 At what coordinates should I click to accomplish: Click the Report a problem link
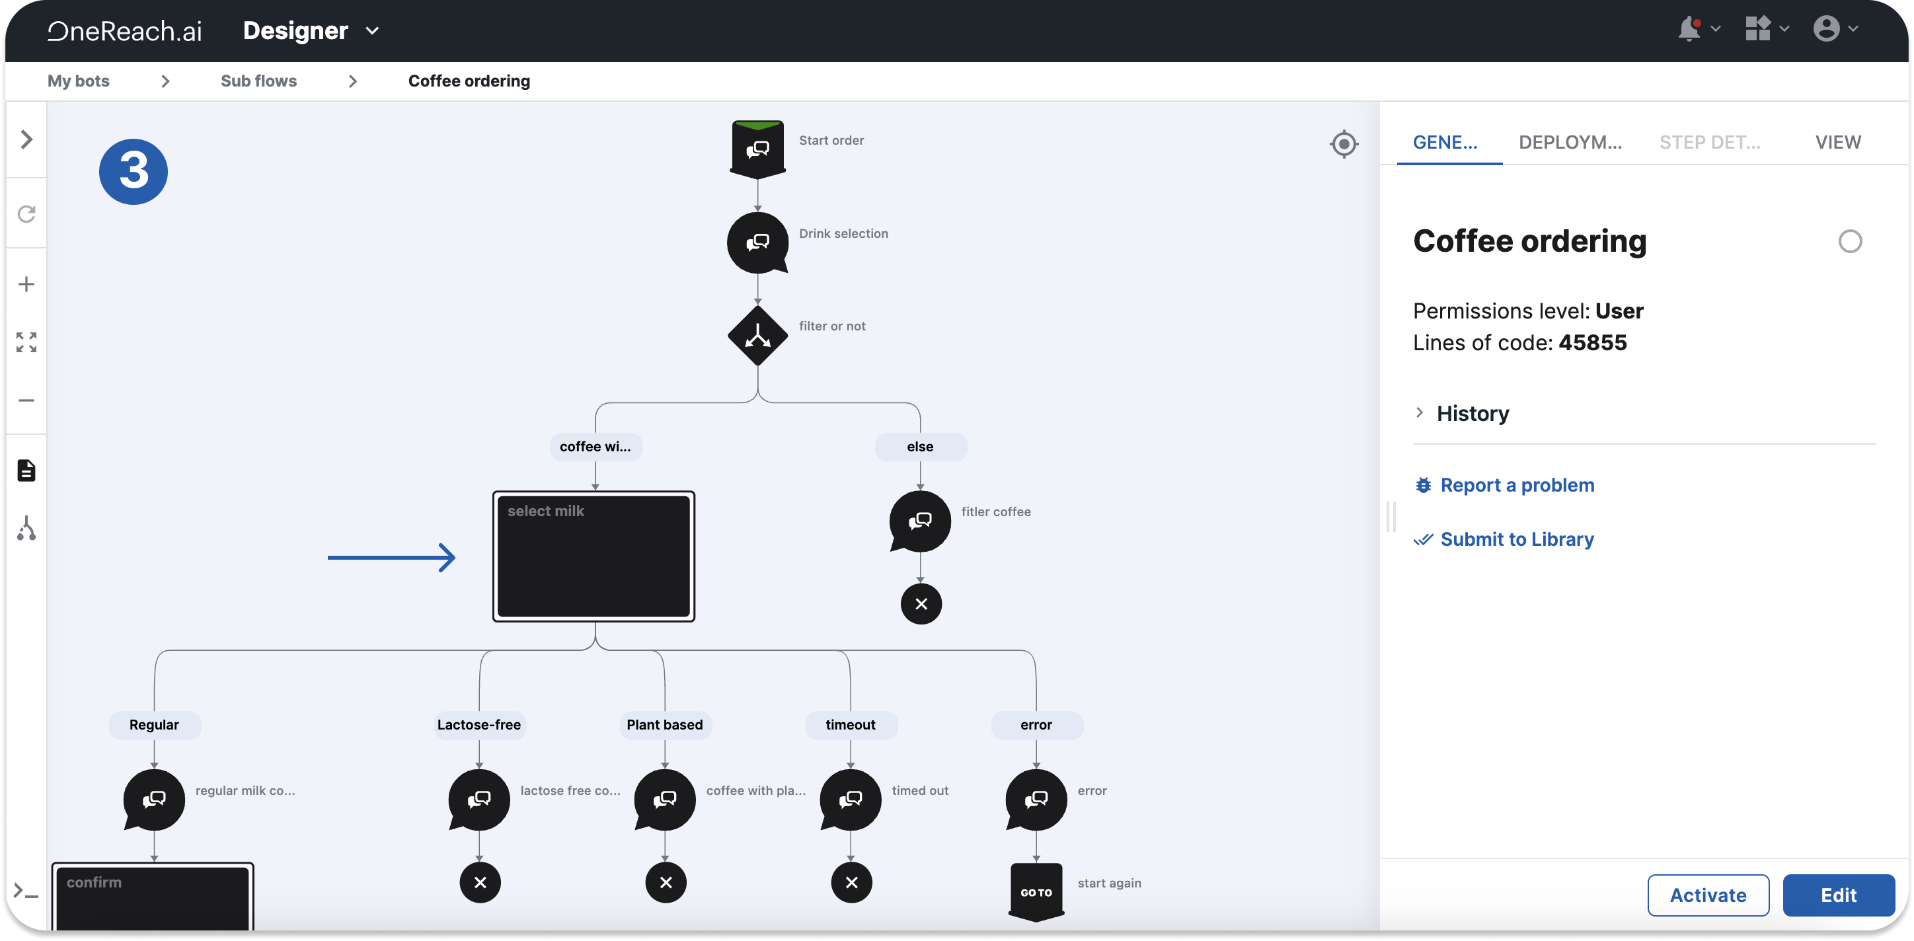[x=1517, y=485]
